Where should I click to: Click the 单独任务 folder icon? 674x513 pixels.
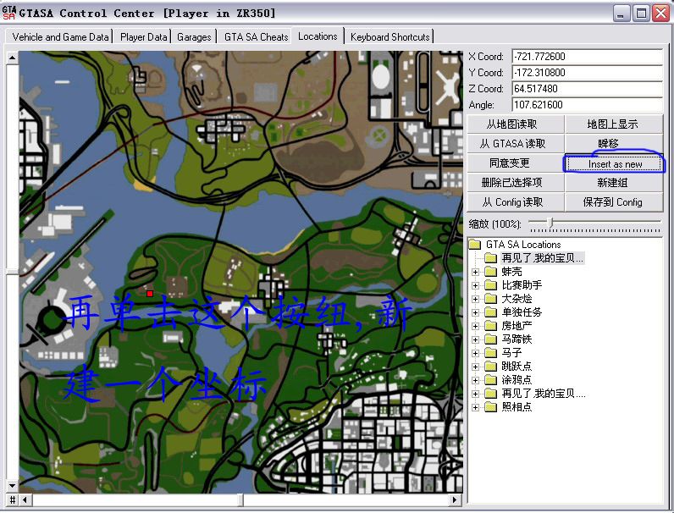[x=490, y=312]
